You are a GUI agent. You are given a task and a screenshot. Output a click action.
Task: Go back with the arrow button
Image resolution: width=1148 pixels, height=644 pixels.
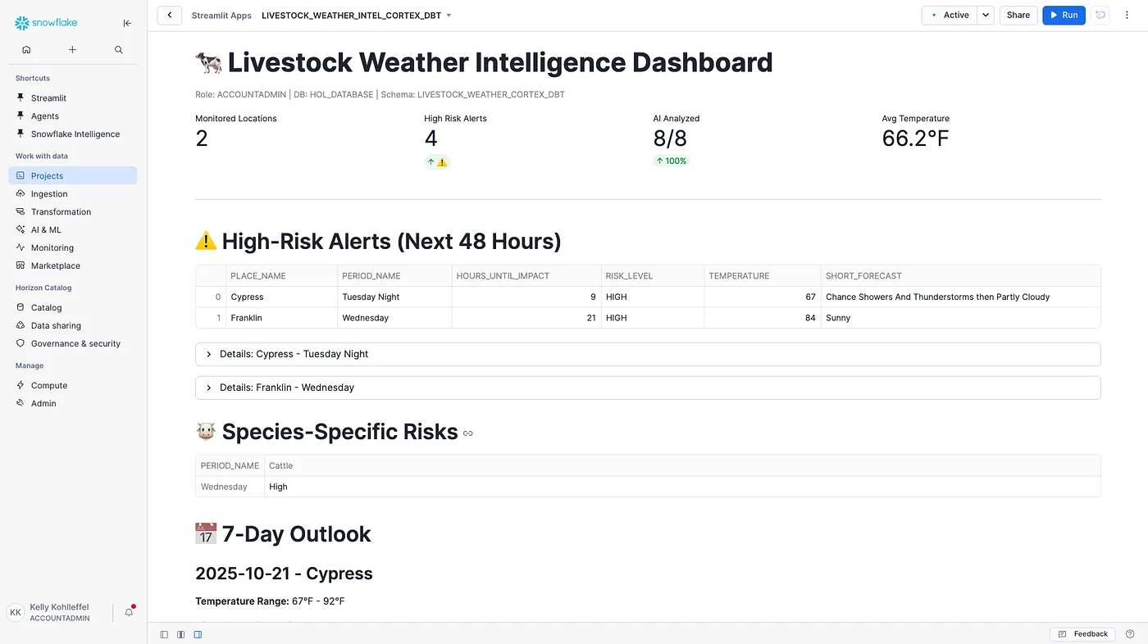[x=170, y=15]
